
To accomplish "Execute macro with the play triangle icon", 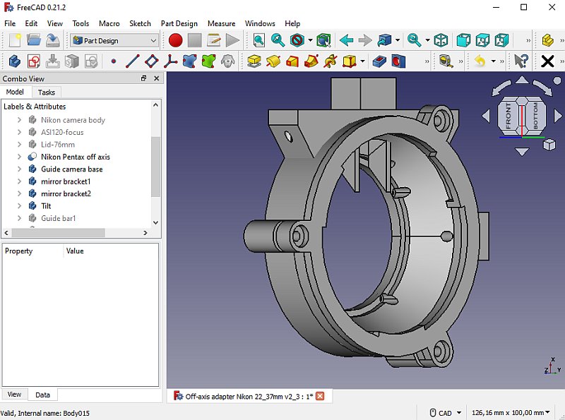I will pyautogui.click(x=233, y=40).
